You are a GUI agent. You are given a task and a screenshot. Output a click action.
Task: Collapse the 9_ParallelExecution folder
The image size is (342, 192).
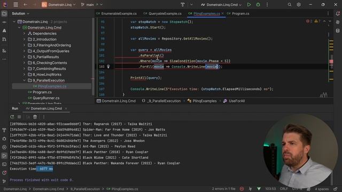click(x=24, y=81)
